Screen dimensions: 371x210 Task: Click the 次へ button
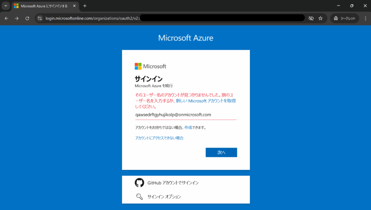(221, 152)
